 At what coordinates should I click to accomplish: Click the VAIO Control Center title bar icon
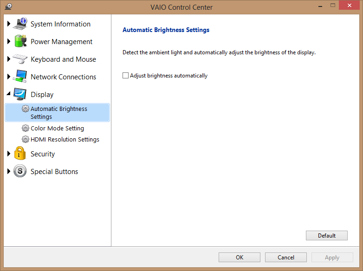click(8, 6)
